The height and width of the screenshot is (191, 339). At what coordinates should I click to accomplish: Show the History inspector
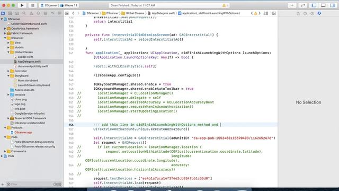pyautogui.click(x=305, y=13)
